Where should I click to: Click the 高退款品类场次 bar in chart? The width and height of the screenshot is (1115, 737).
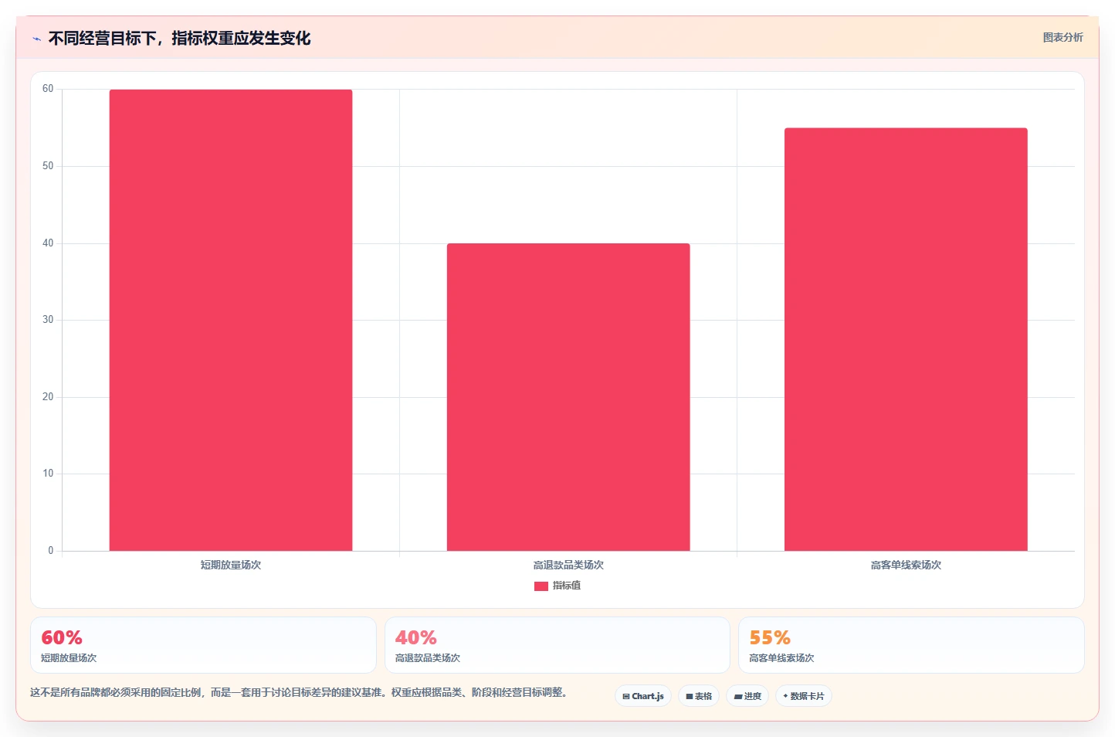pyautogui.click(x=568, y=397)
